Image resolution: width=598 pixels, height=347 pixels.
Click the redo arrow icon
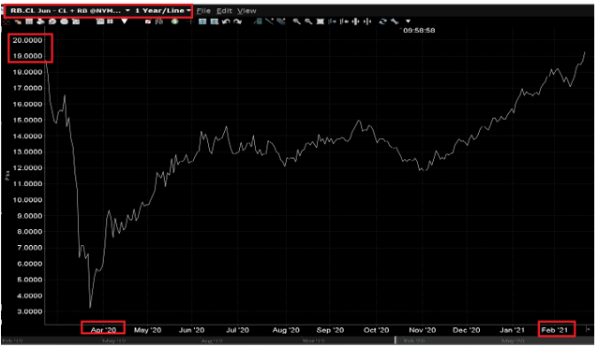[x=237, y=22]
